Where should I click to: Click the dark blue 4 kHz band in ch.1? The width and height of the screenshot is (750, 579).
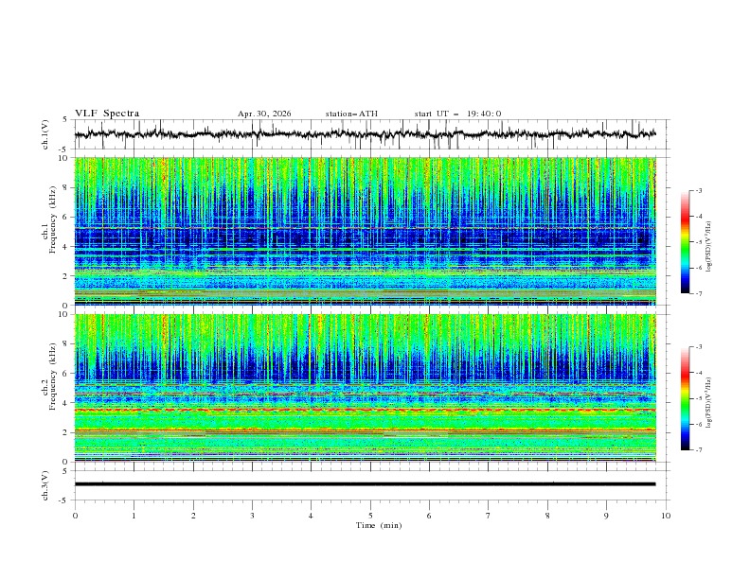(365, 238)
